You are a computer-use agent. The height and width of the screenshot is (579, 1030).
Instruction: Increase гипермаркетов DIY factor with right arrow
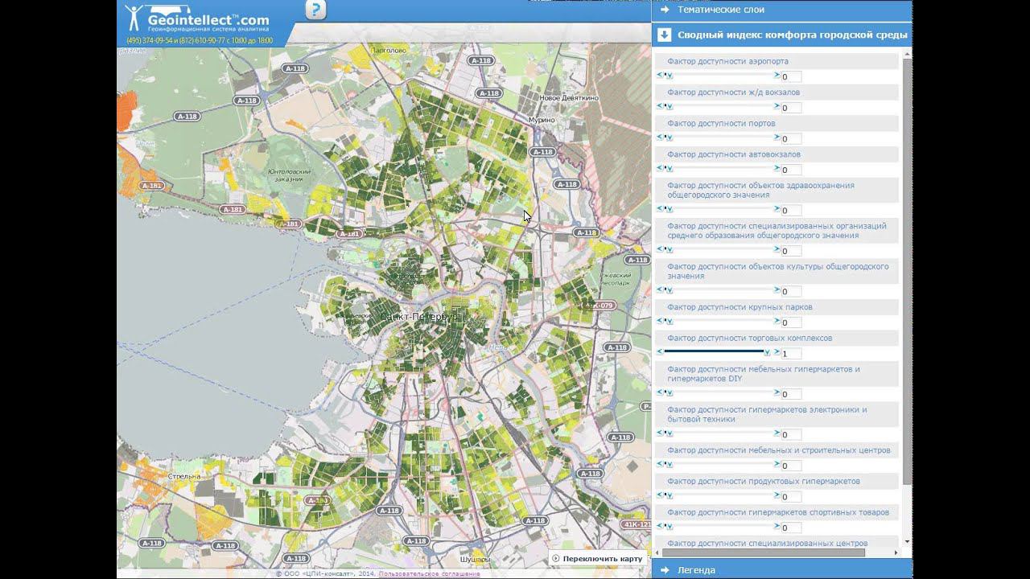(777, 392)
